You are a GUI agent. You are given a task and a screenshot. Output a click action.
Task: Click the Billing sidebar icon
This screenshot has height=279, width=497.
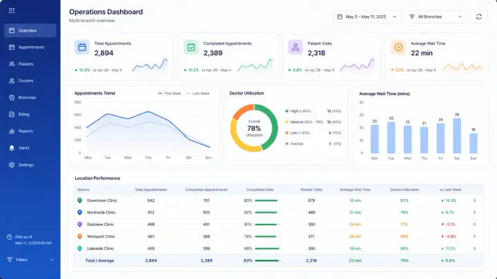12,114
